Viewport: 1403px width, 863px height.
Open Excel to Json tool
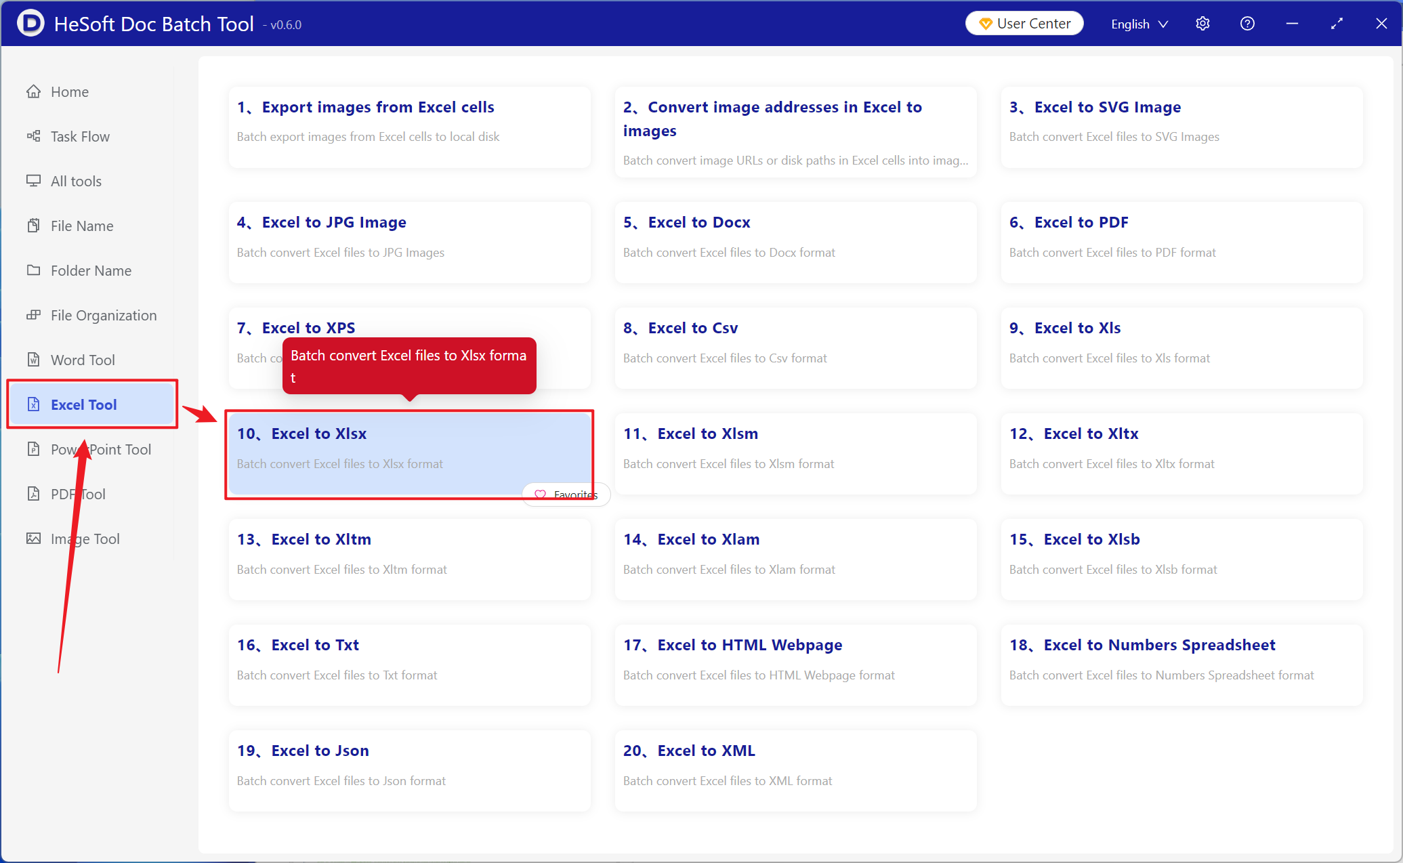(x=409, y=770)
